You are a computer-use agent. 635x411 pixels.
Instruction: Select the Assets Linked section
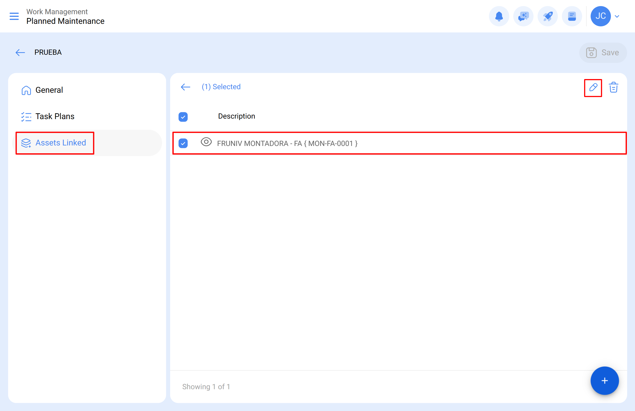(61, 143)
